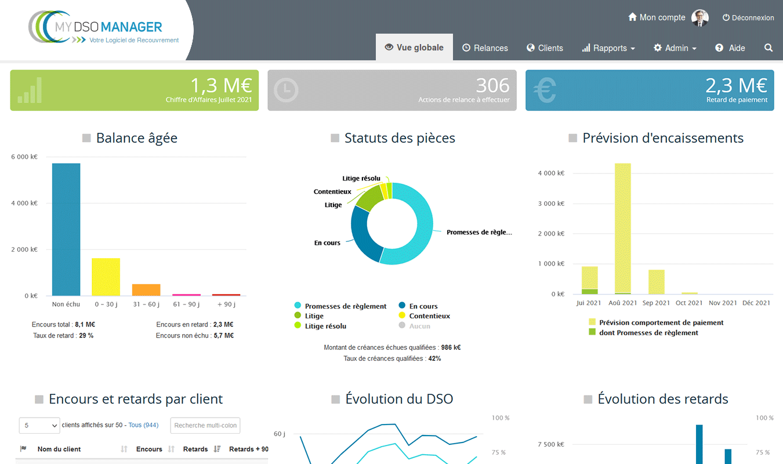783x464 pixels.
Task: Switch to the Relances tab
Action: click(x=485, y=48)
